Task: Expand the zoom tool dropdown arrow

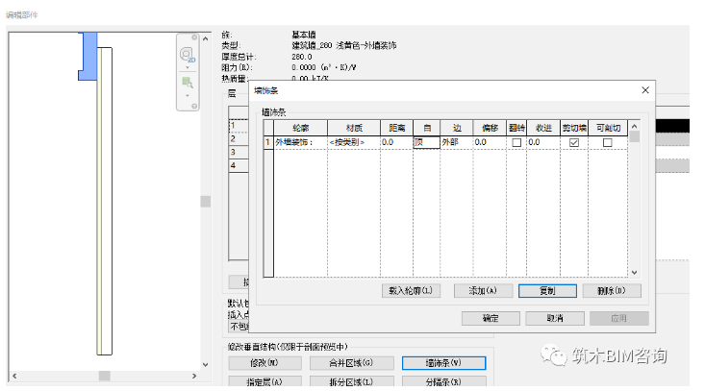Action: pyautogui.click(x=188, y=95)
